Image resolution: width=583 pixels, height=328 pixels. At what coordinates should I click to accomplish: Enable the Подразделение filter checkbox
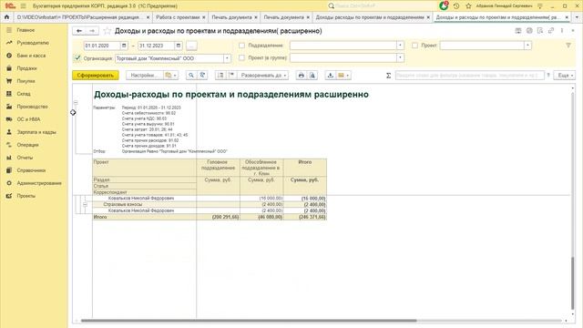click(241, 46)
